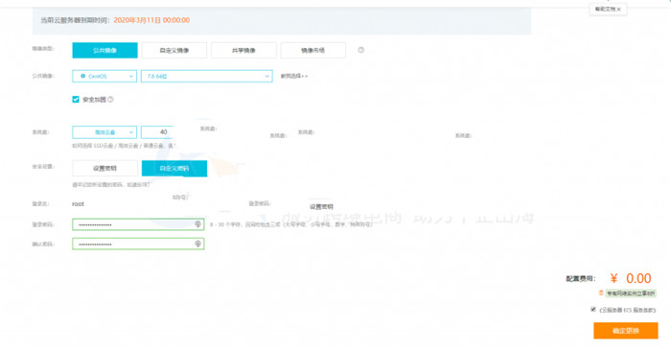
Task: Click the help icon beside image type tabs
Action: click(x=361, y=50)
